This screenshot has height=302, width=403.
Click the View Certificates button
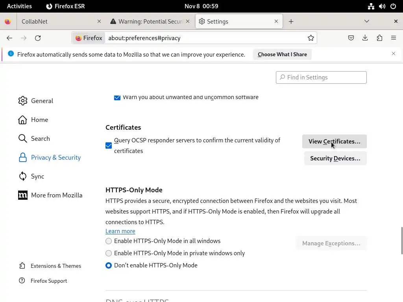[x=334, y=142]
